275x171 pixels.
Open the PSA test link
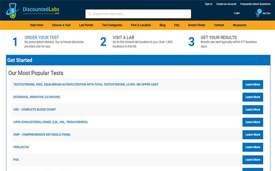click(16, 160)
